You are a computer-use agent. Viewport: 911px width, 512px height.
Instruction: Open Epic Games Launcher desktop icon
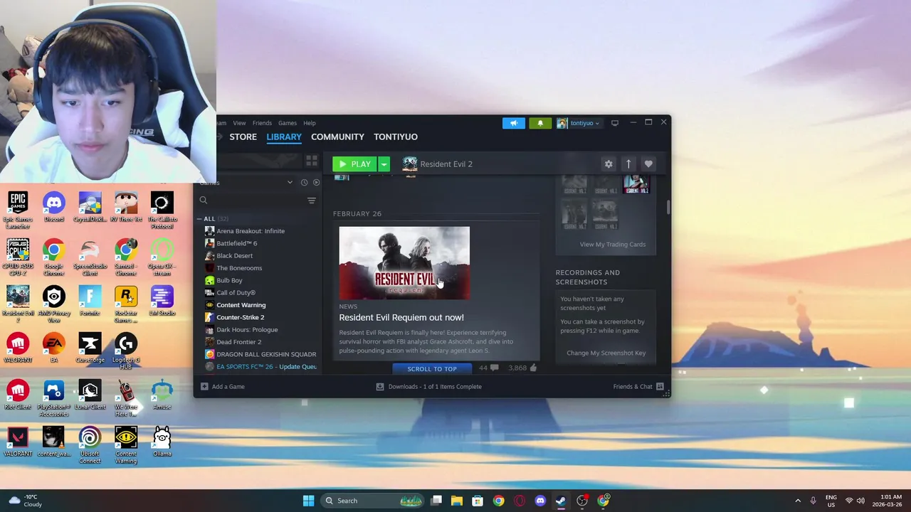[18, 208]
